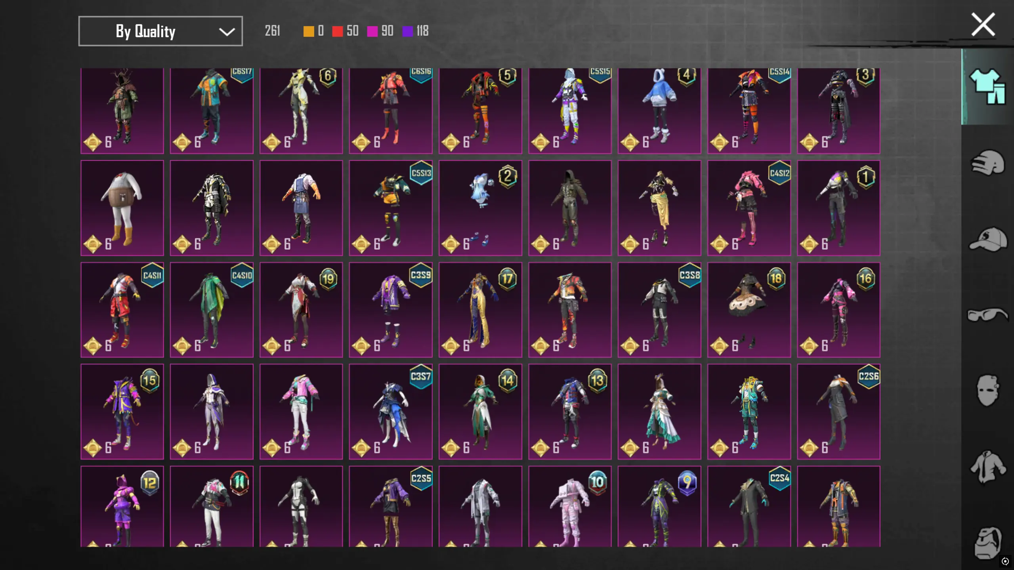Click the orange quality swatch showing 0
The height and width of the screenshot is (570, 1014).
309,31
